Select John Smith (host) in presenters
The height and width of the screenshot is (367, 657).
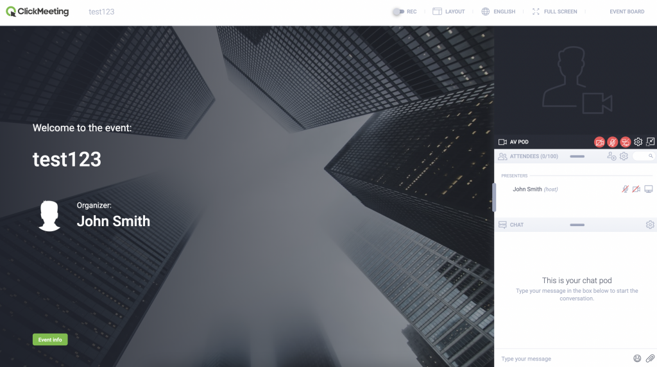pos(535,189)
